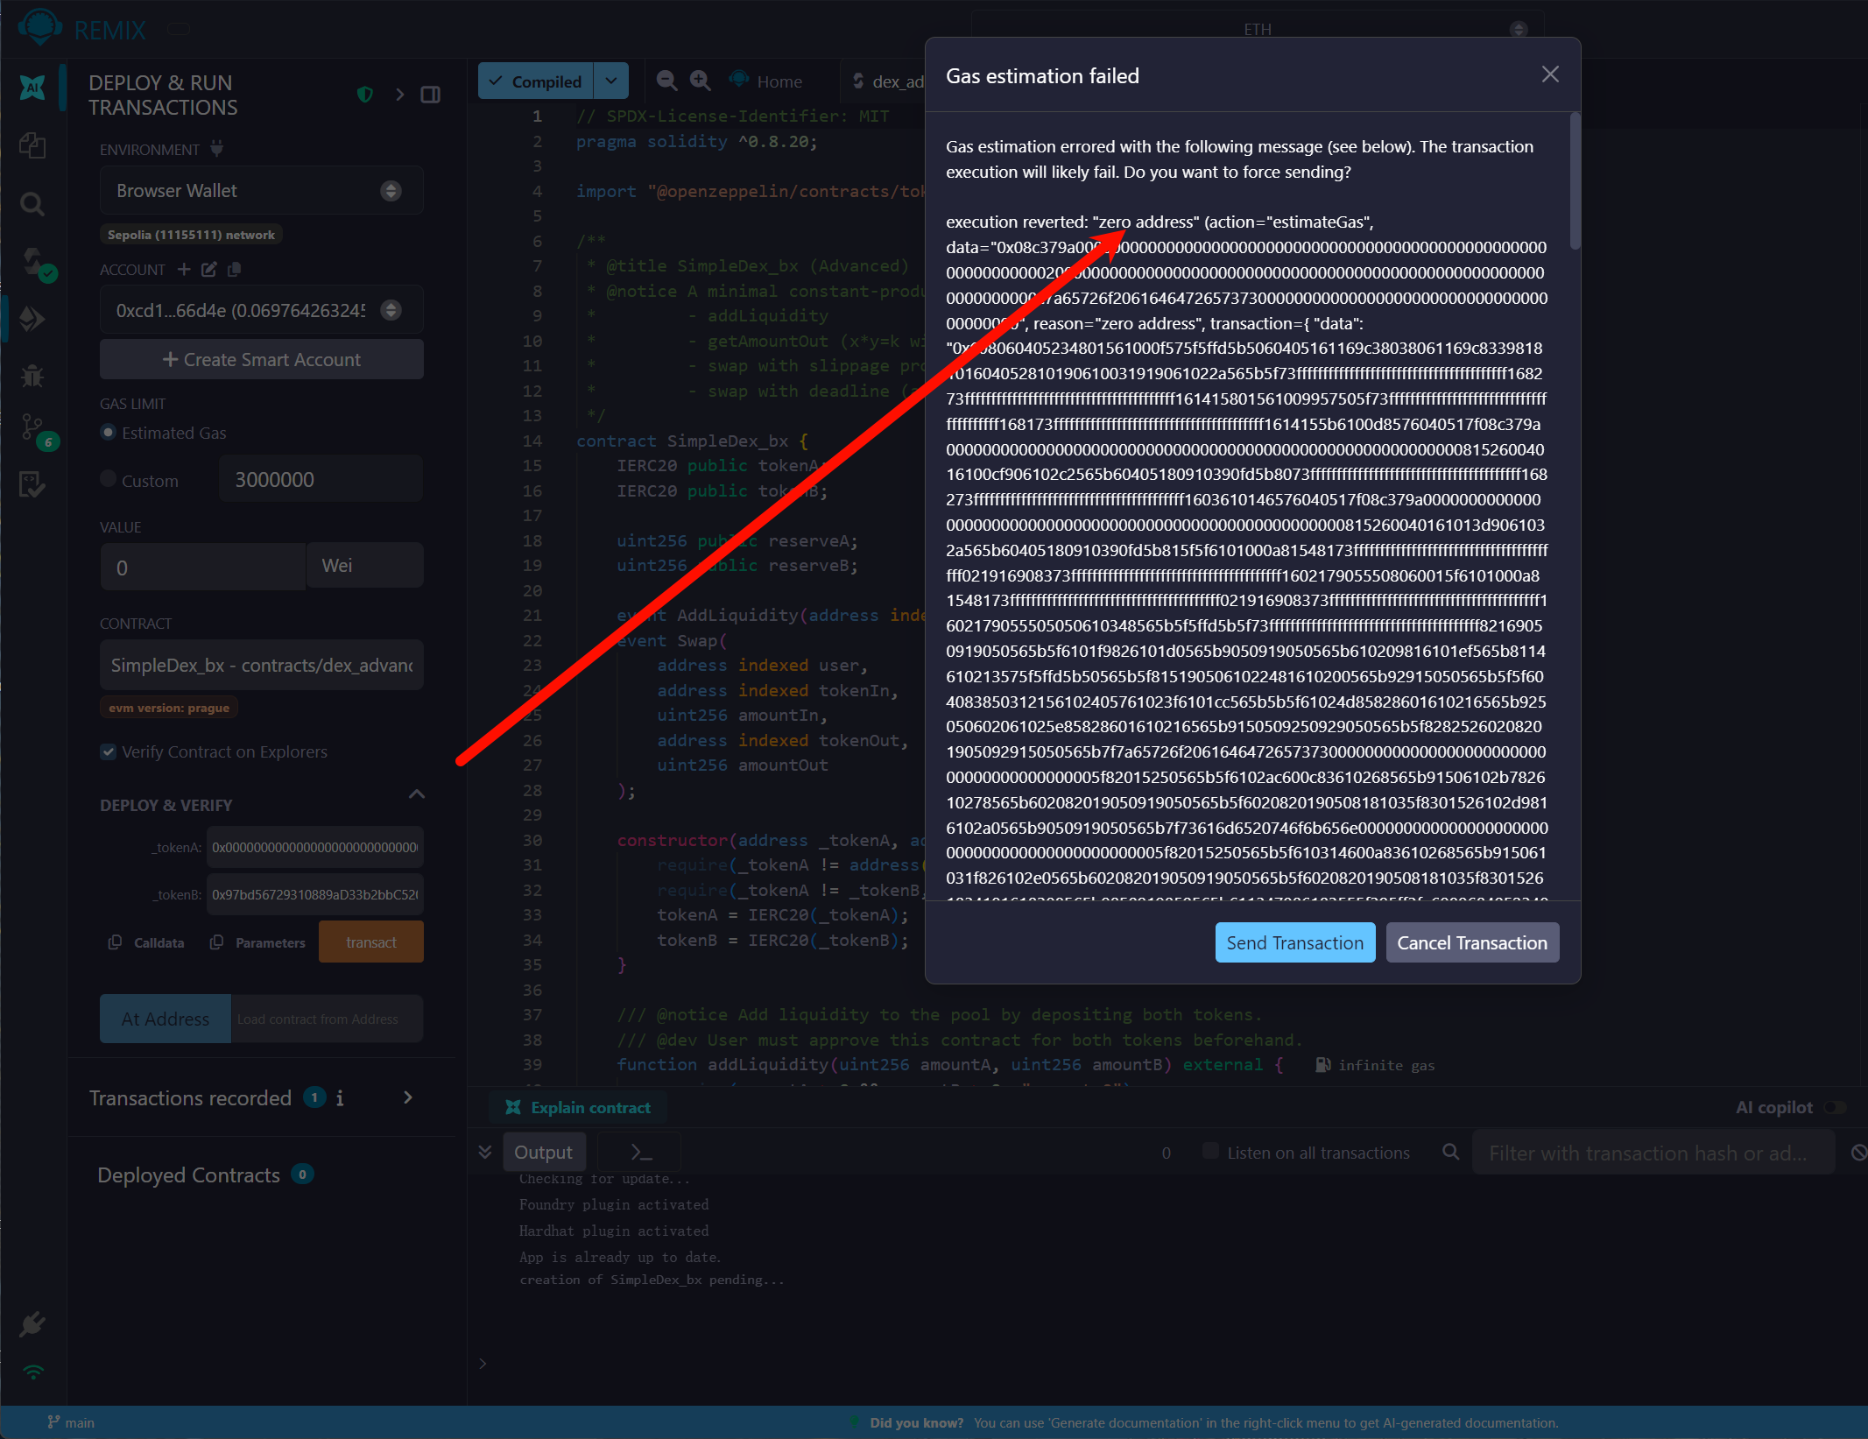
Task: Click the zoom out magnifier icon
Action: 666,81
